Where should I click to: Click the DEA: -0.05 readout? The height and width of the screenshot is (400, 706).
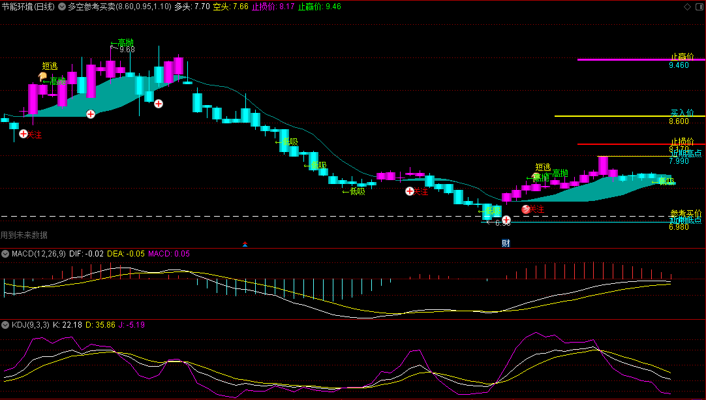[x=126, y=254]
